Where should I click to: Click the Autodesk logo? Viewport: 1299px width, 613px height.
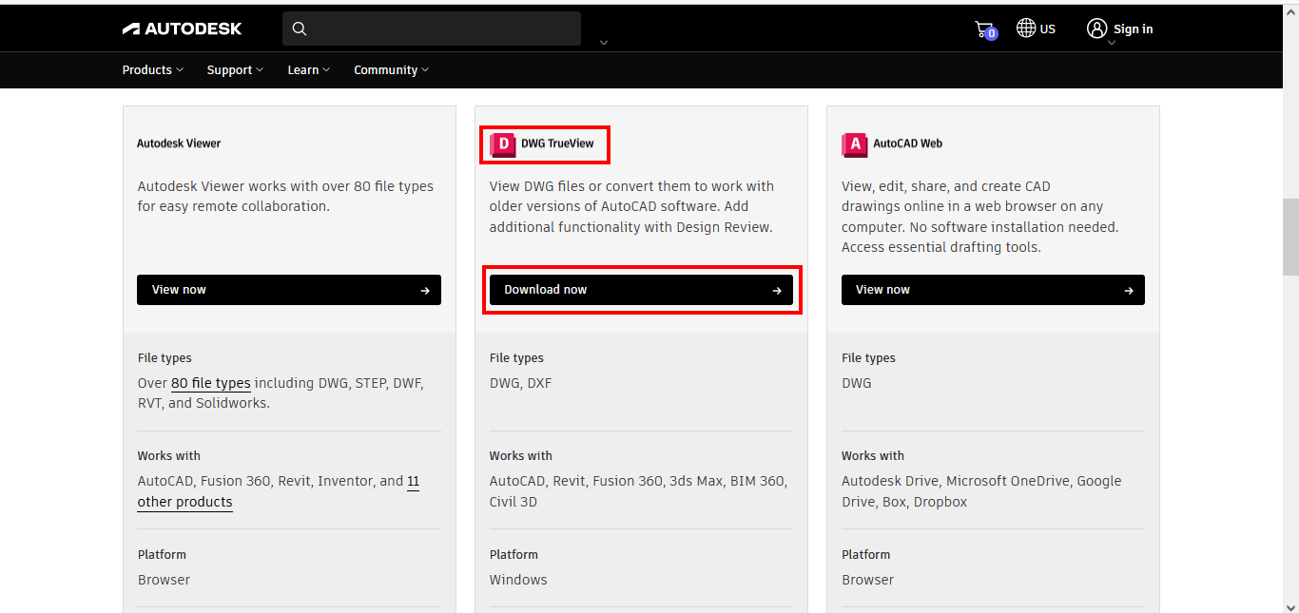pyautogui.click(x=182, y=29)
